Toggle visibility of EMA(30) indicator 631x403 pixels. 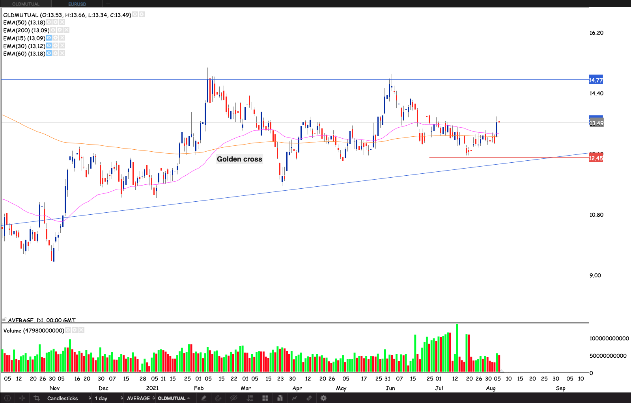(49, 46)
